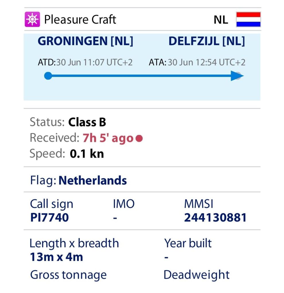Click the red received-status dot
This screenshot has width=284, height=293.
click(x=139, y=139)
